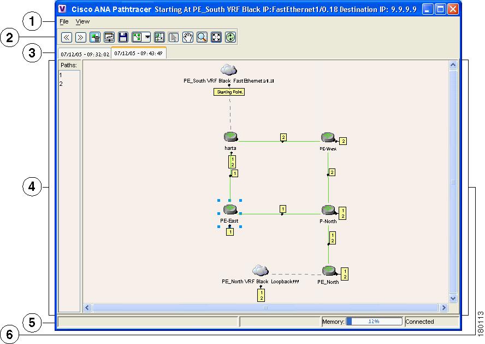Click badge 2 on the harta to PE-West link
485x344 pixels.
283,137
